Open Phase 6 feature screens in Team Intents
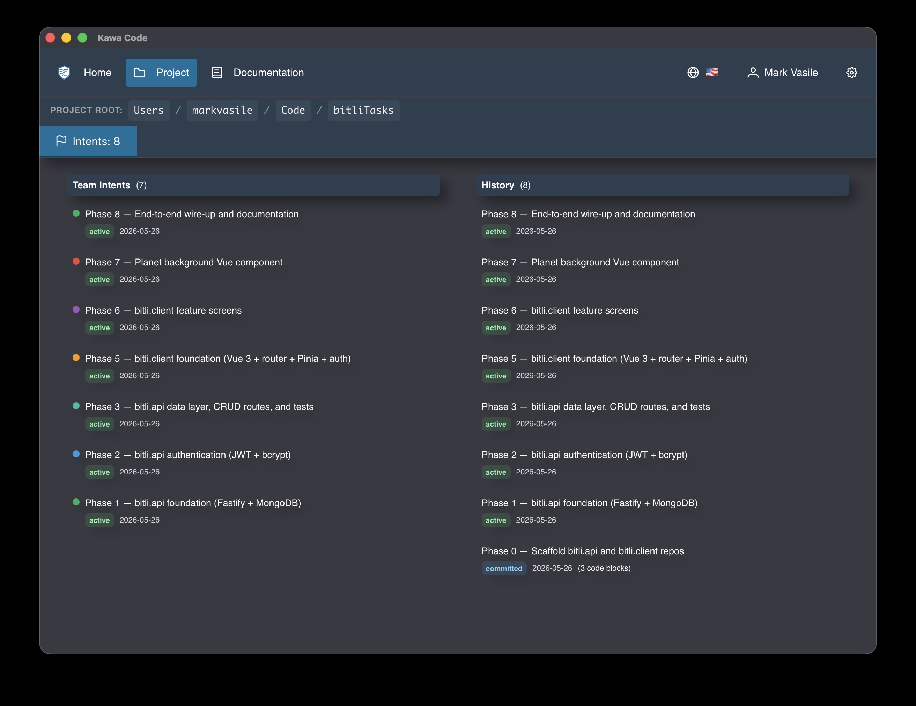916x706 pixels. 163,310
